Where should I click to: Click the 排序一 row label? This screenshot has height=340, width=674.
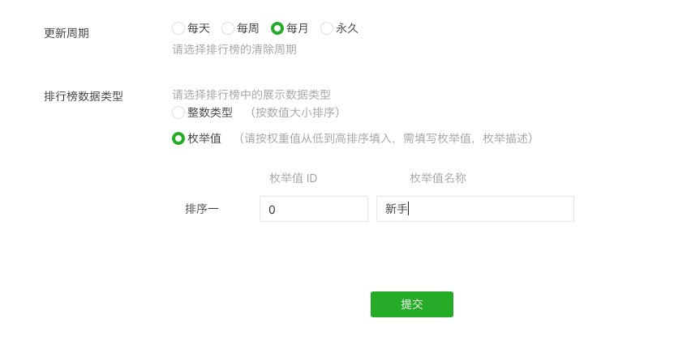(x=202, y=209)
